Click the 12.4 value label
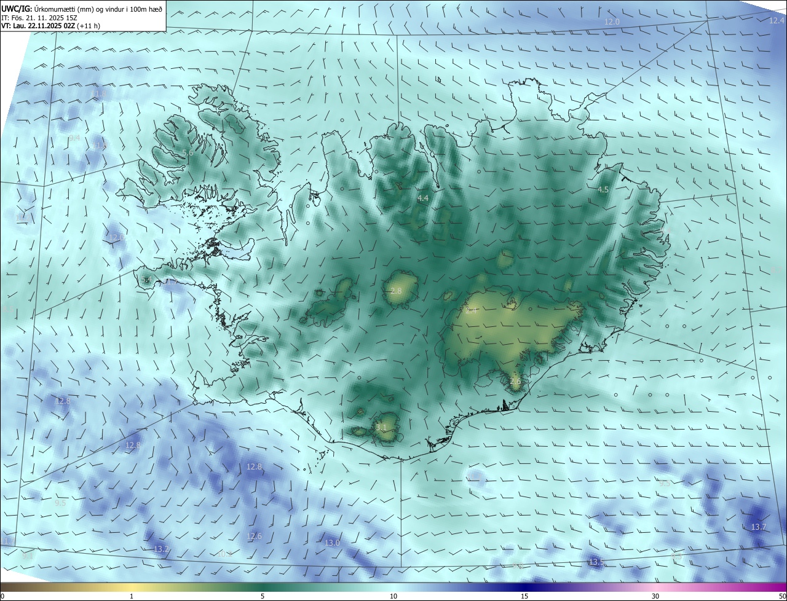Image resolution: width=787 pixels, height=601 pixels. [777, 21]
